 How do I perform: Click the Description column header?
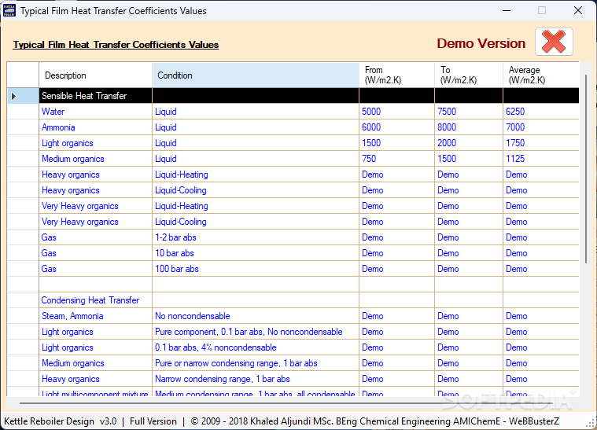click(95, 75)
